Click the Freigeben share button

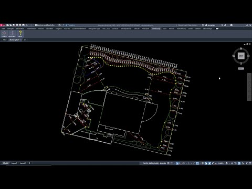point(70,25)
